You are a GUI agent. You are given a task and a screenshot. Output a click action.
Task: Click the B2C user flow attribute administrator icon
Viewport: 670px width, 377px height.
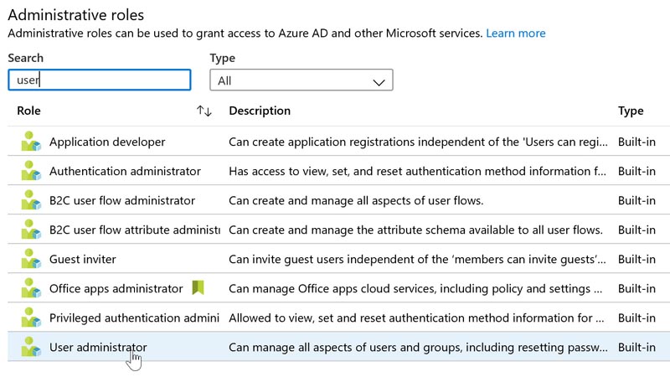(31, 230)
